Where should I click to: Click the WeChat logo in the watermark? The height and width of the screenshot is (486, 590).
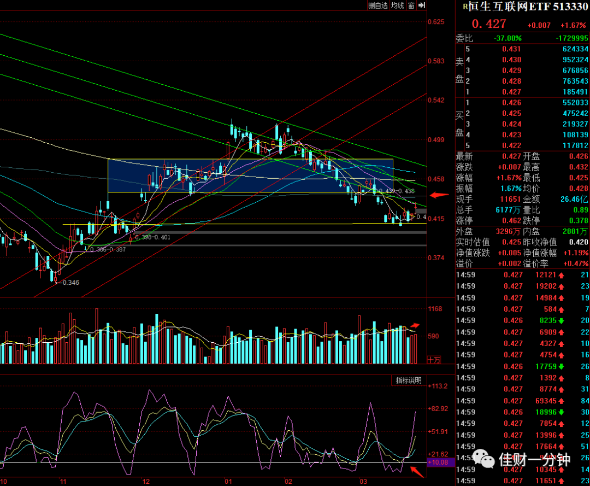click(x=483, y=459)
